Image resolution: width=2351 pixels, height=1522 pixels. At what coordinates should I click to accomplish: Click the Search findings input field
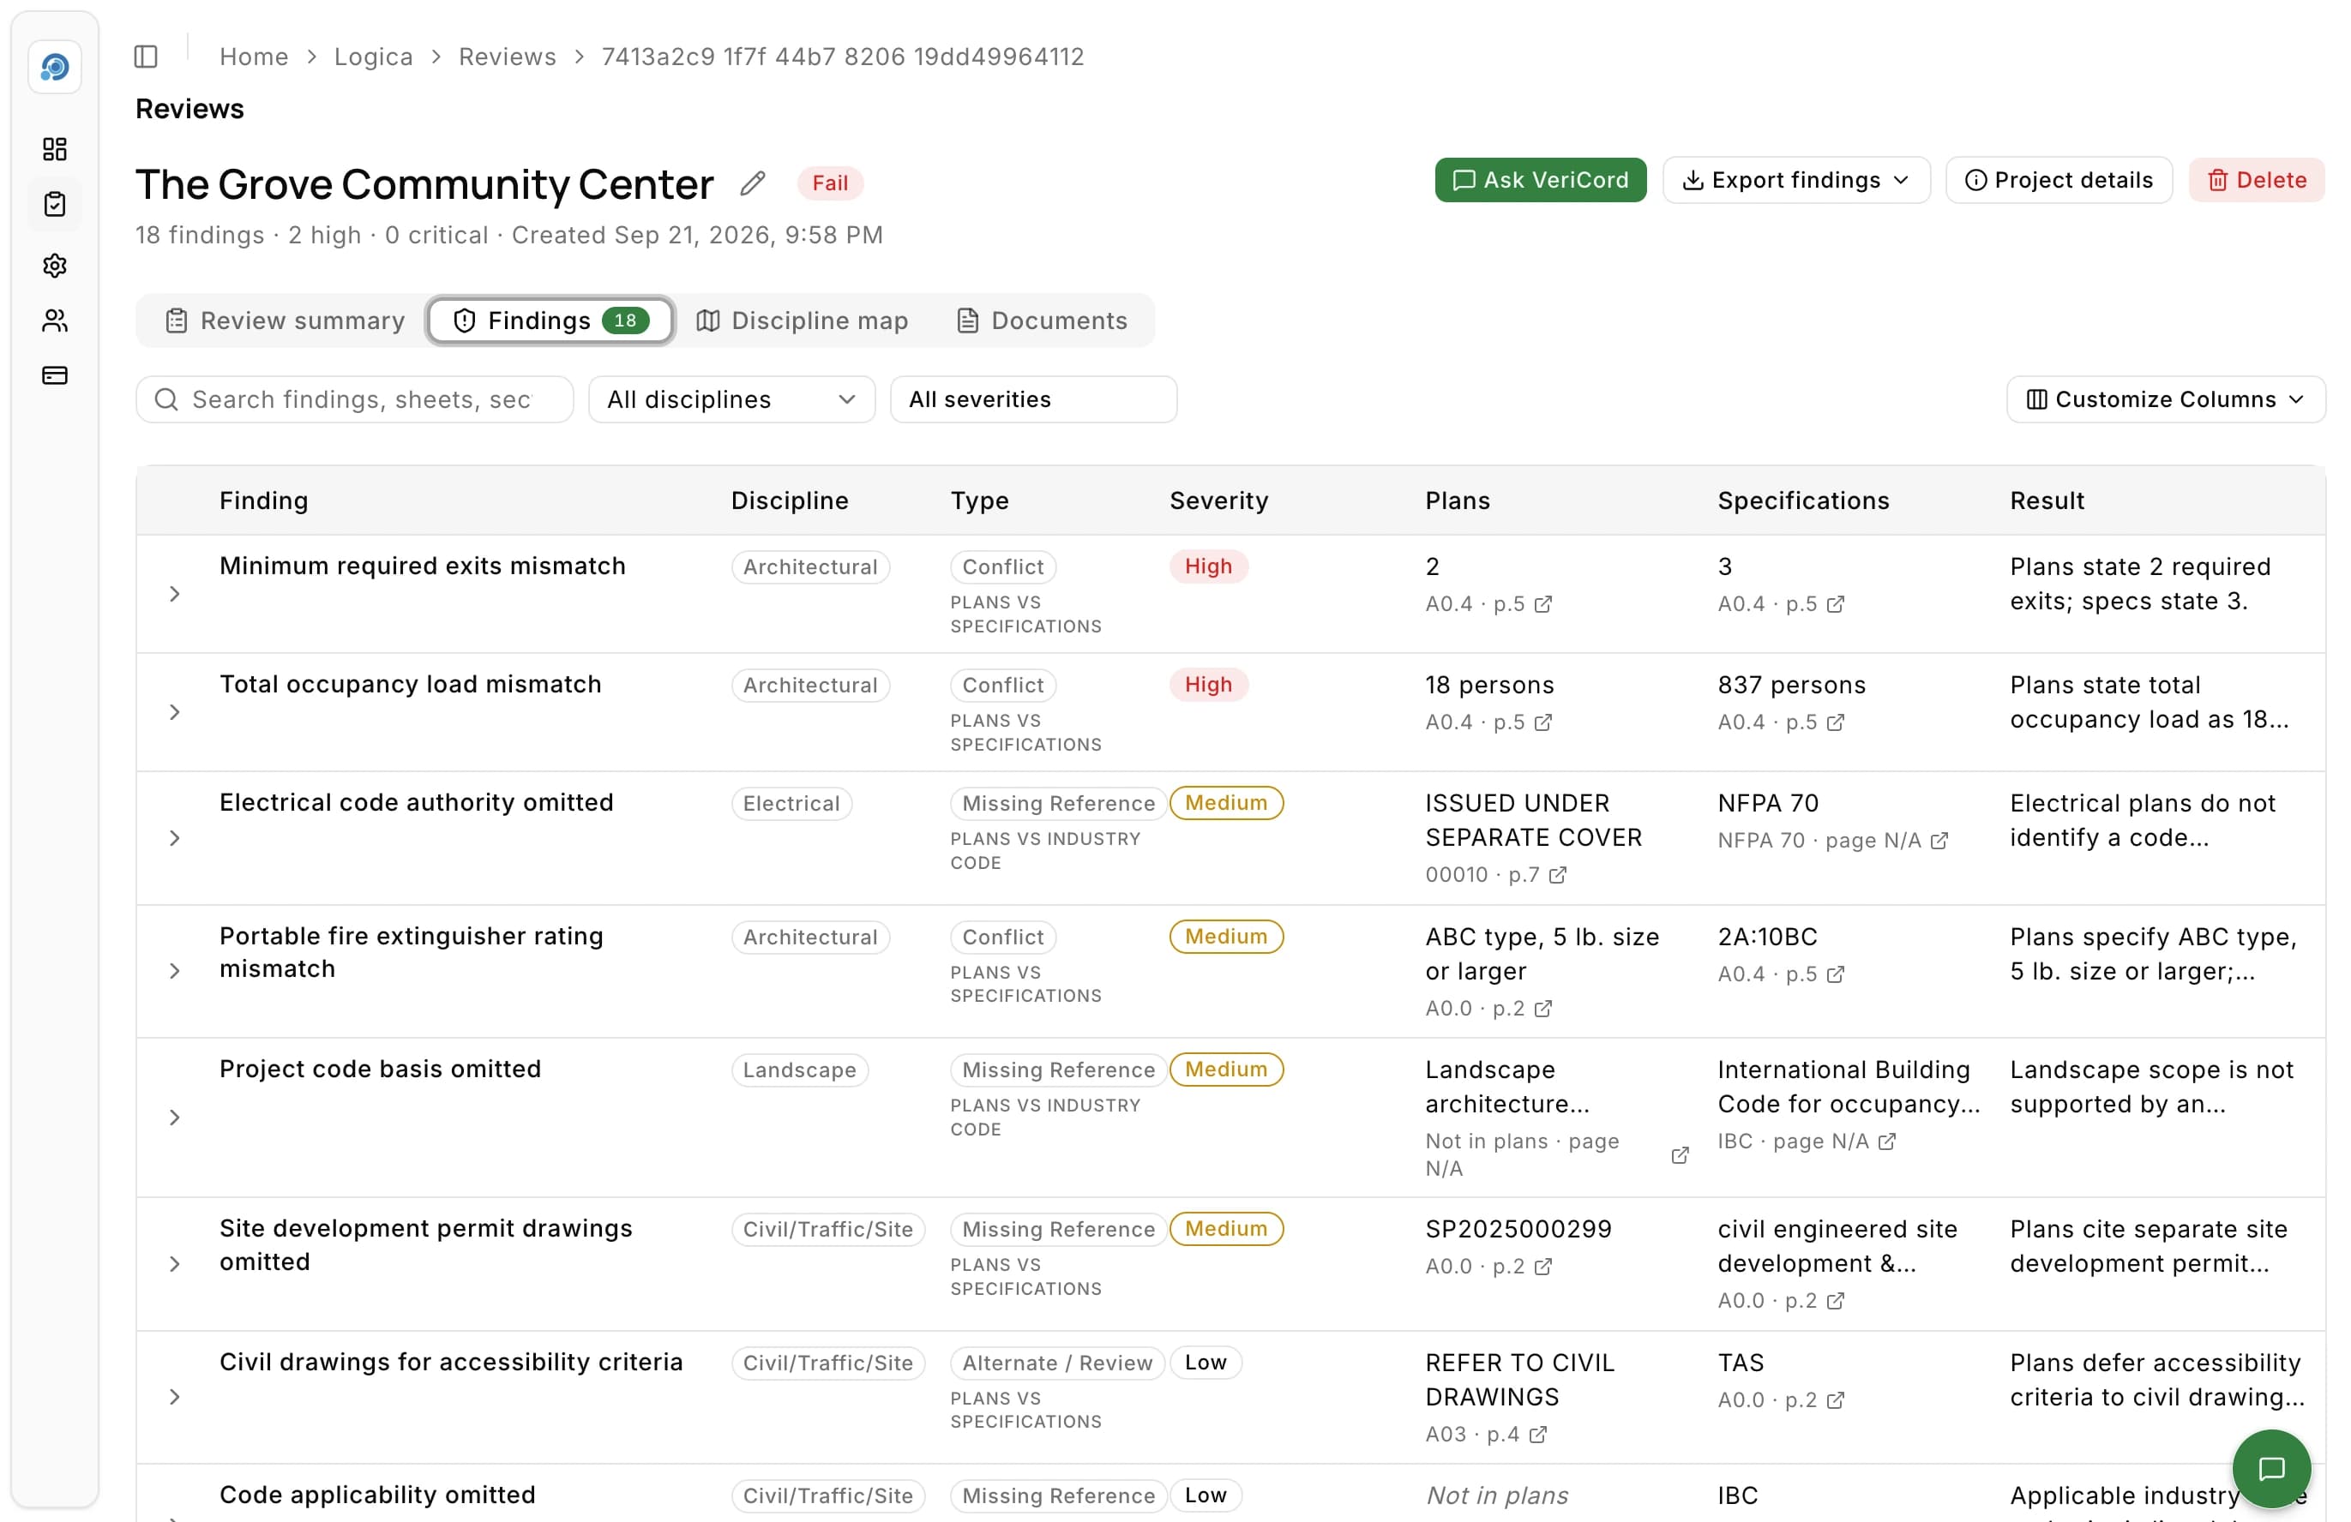(355, 399)
